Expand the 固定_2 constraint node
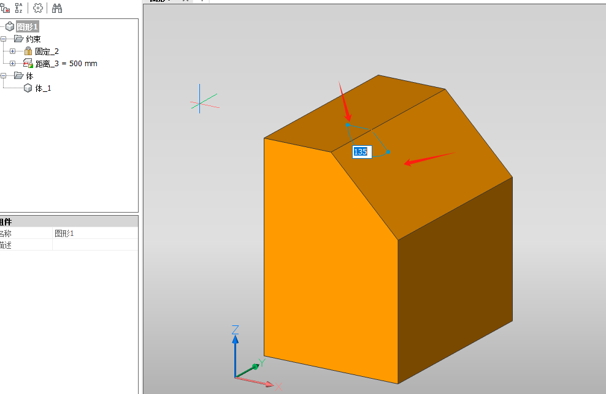This screenshot has width=606, height=394. click(x=12, y=51)
